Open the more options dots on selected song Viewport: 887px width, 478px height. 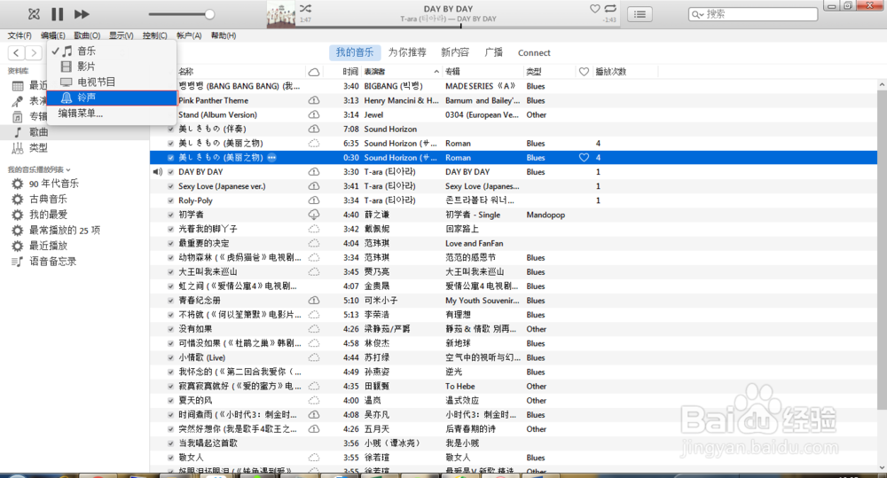(272, 158)
